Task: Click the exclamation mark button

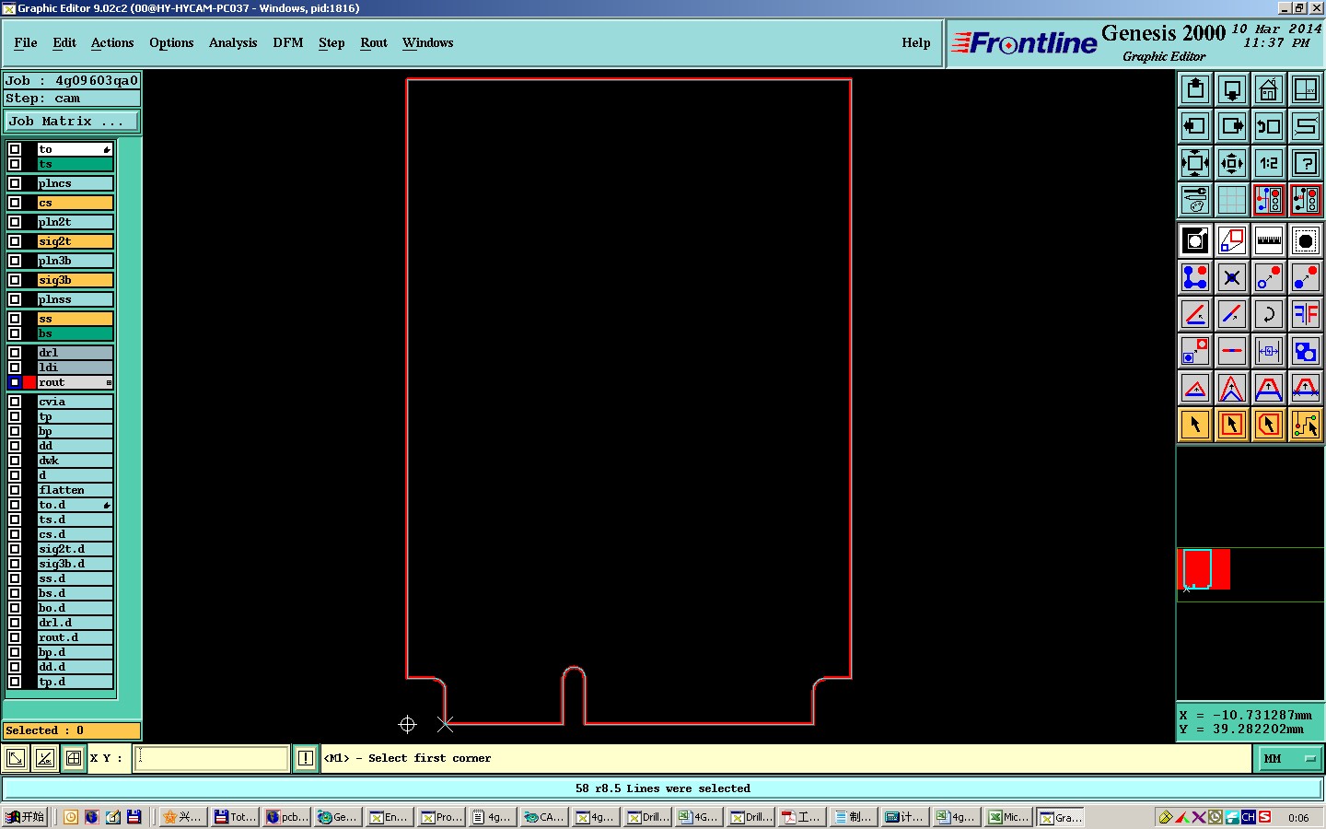Action: 306,758
